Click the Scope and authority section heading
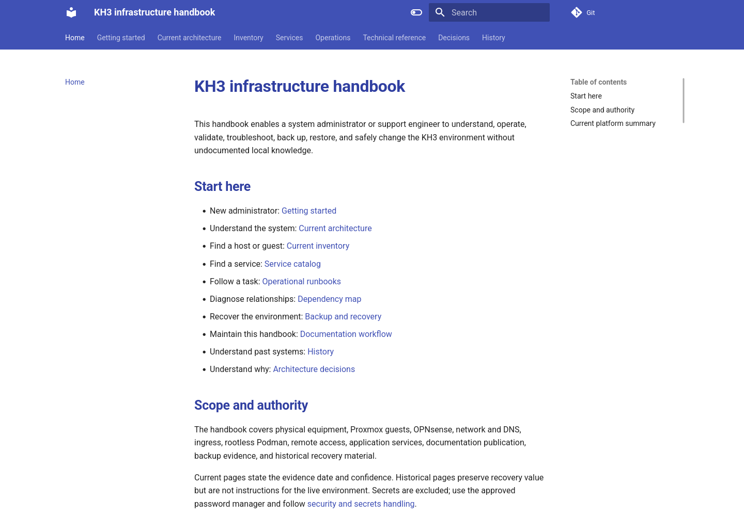 [251, 405]
